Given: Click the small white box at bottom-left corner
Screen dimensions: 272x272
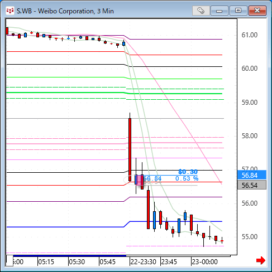Looking at the screenshot, I should 9,261.
